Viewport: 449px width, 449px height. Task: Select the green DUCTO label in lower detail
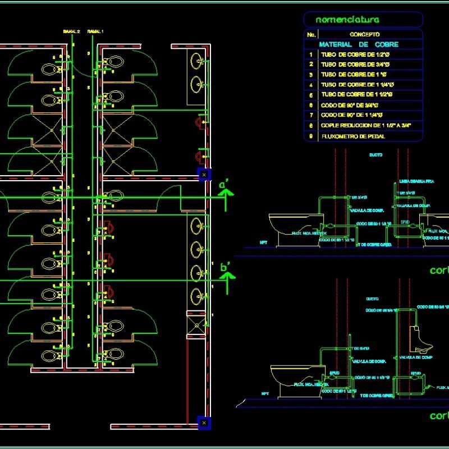click(372, 299)
